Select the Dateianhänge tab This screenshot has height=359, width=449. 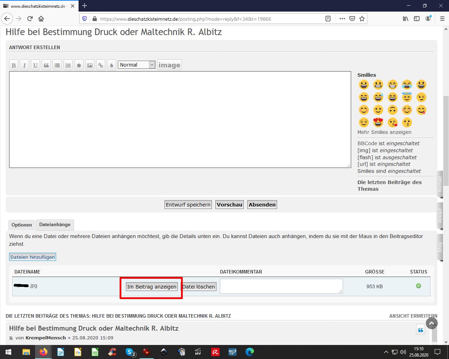click(55, 225)
